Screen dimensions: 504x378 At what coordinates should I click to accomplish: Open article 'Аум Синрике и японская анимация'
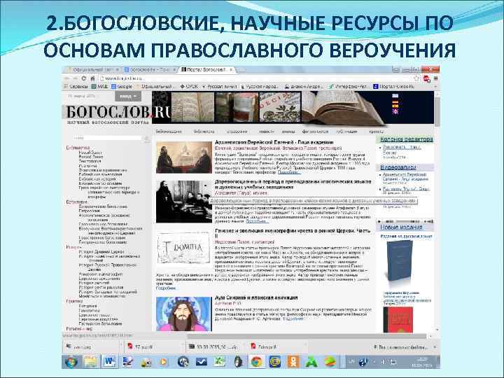tap(256, 297)
